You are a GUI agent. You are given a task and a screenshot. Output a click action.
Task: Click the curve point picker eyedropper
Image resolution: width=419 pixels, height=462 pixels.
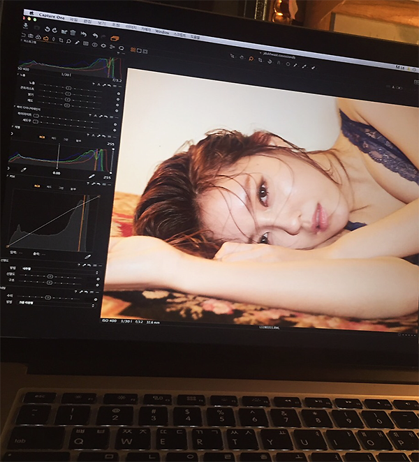point(88,256)
